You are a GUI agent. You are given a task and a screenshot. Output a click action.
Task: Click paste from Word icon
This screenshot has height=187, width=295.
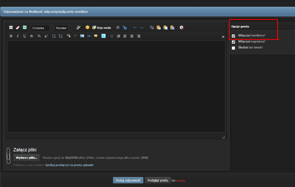172,28
